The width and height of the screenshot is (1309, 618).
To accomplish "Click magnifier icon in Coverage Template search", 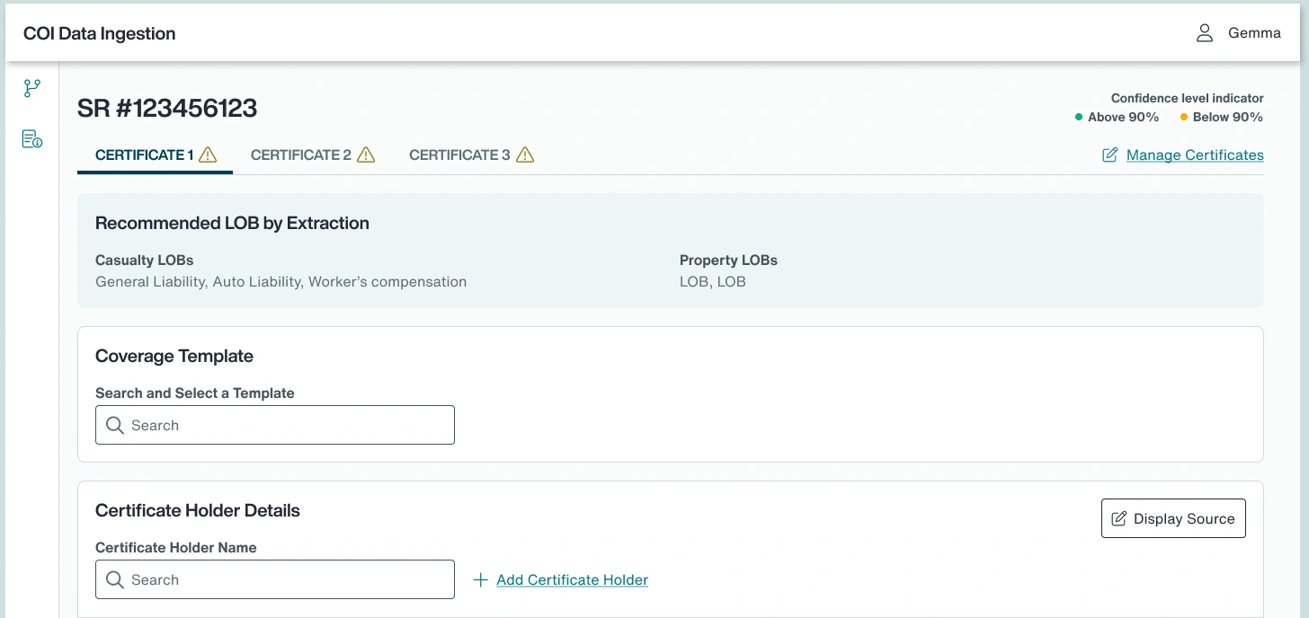I will click(x=115, y=425).
